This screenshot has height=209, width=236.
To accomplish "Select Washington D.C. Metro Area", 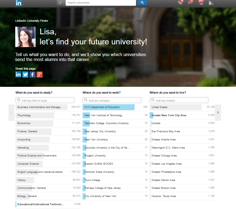I will click(182, 148).
